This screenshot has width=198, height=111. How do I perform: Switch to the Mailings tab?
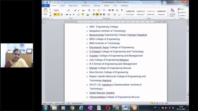[x=97, y=6]
